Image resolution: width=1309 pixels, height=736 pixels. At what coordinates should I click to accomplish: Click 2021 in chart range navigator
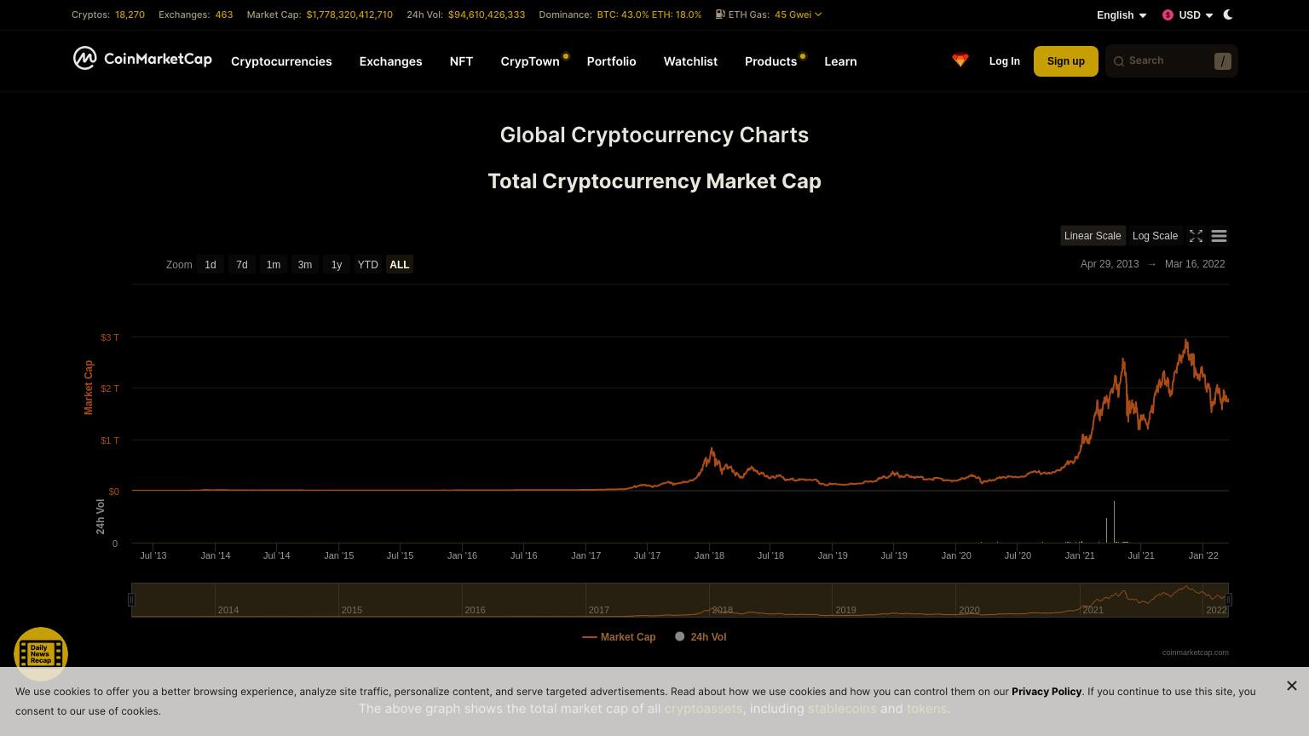pyautogui.click(x=1093, y=610)
